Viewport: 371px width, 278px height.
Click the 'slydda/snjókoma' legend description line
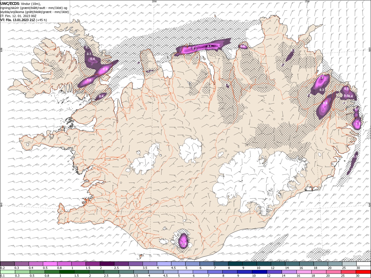click(35, 12)
